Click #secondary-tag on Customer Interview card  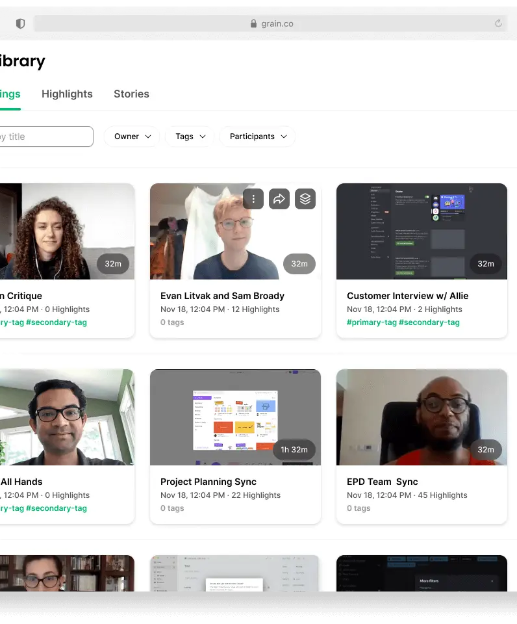429,322
